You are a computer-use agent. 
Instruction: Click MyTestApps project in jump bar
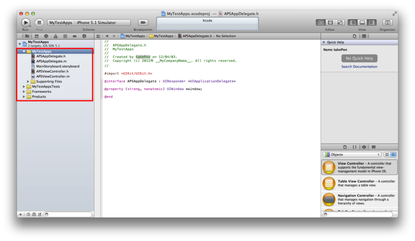pos(133,36)
